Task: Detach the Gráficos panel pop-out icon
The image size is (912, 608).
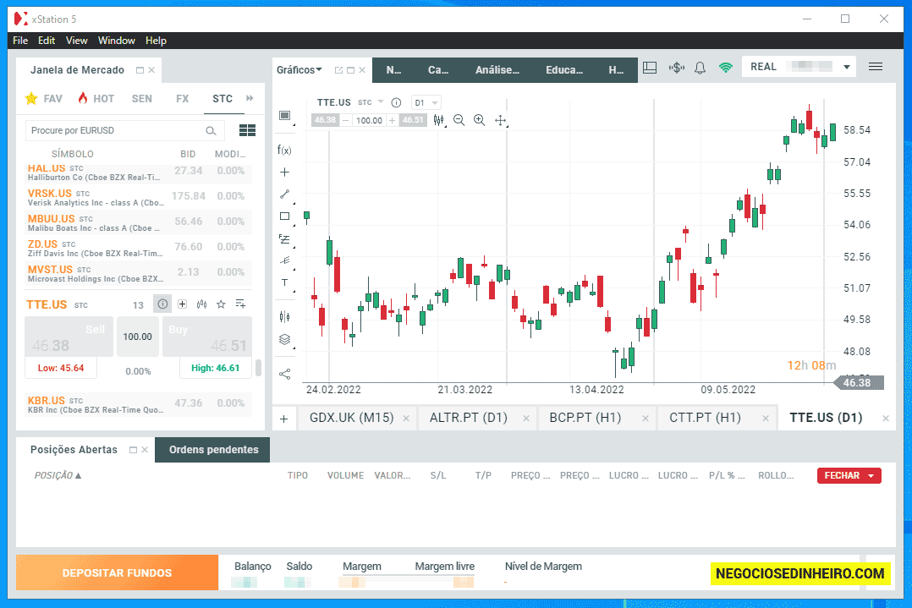Action: click(x=338, y=70)
